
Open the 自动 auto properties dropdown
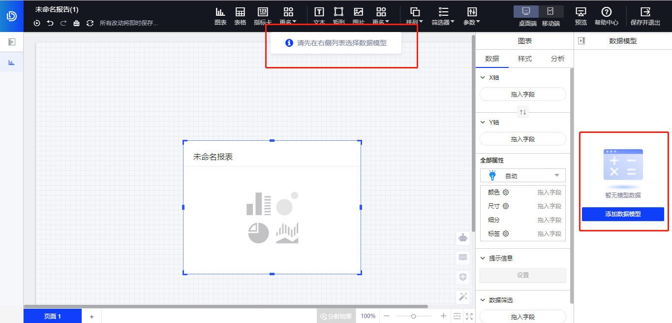tap(522, 175)
